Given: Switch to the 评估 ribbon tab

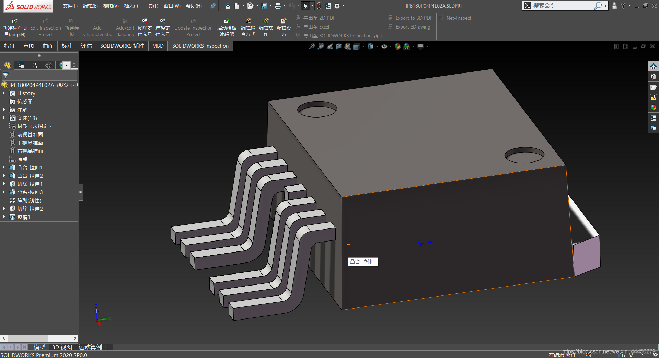Looking at the screenshot, I should [x=86, y=46].
